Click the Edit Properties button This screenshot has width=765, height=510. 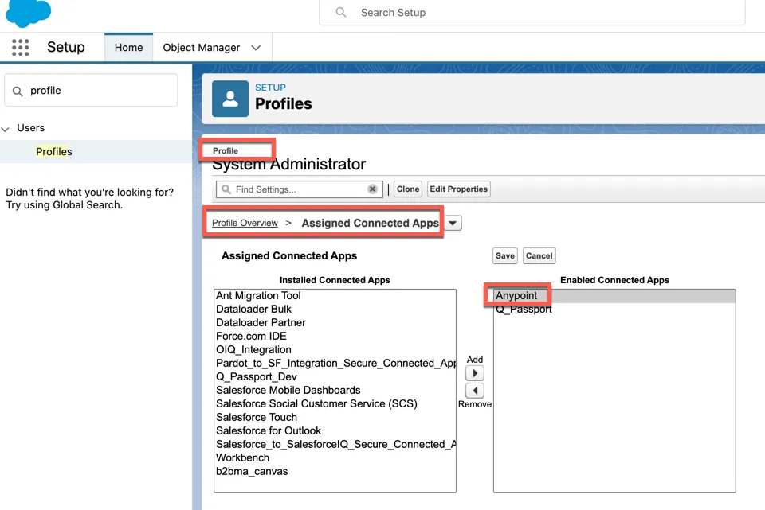click(x=459, y=189)
